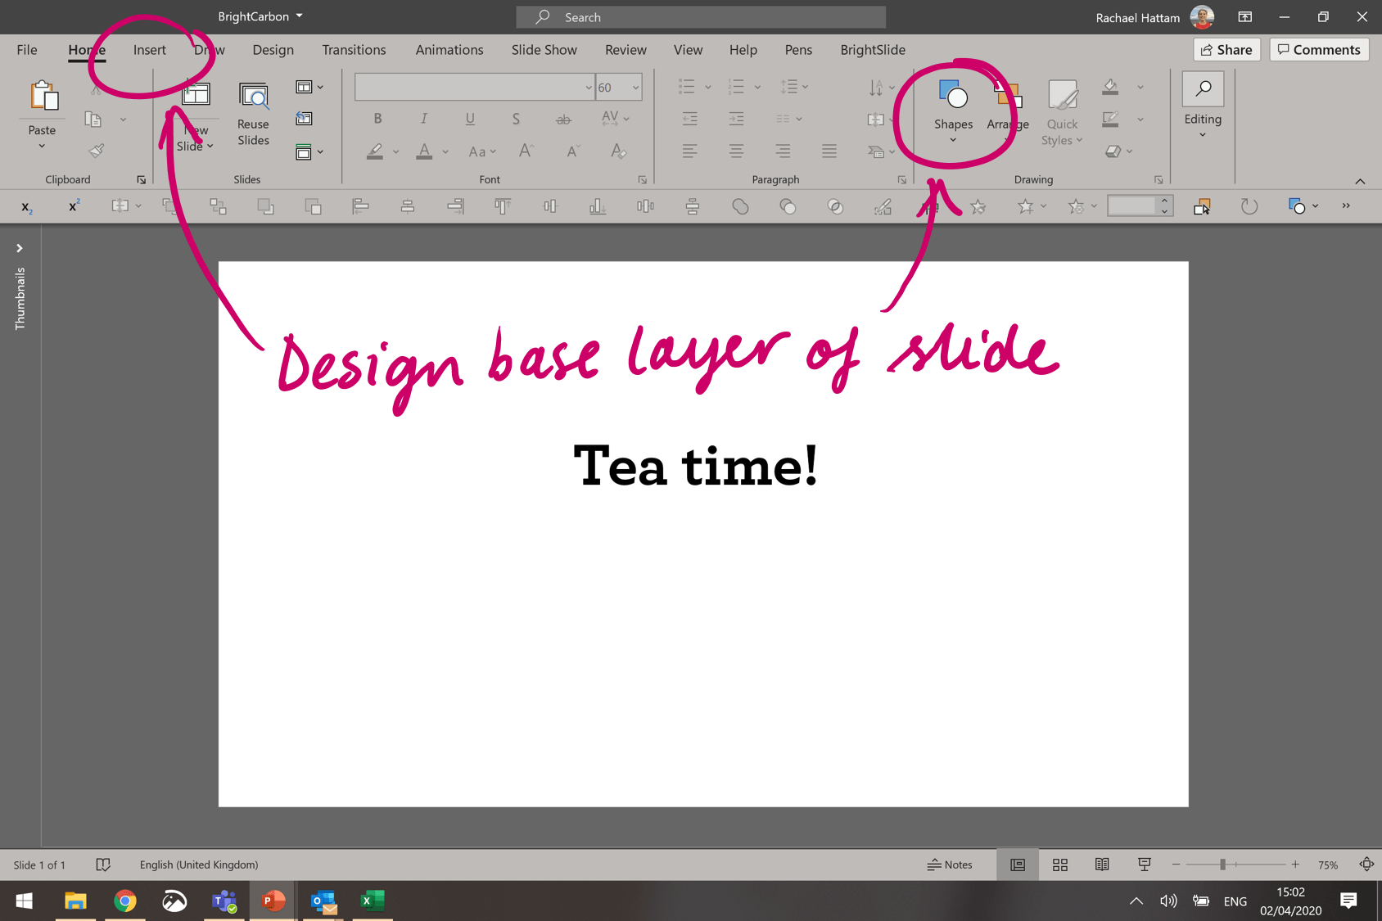Viewport: 1382px width, 921px height.
Task: Toggle Bold formatting
Action: pos(377,119)
